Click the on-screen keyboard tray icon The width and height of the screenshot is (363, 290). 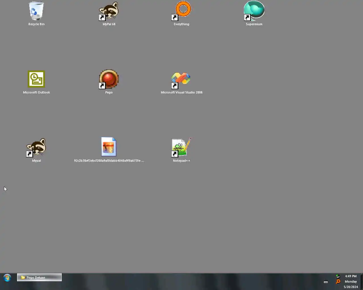point(326,282)
